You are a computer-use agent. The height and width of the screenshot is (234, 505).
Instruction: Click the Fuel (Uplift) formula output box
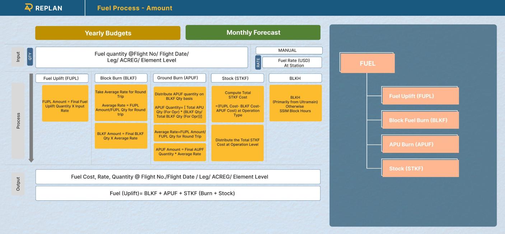coord(178,193)
